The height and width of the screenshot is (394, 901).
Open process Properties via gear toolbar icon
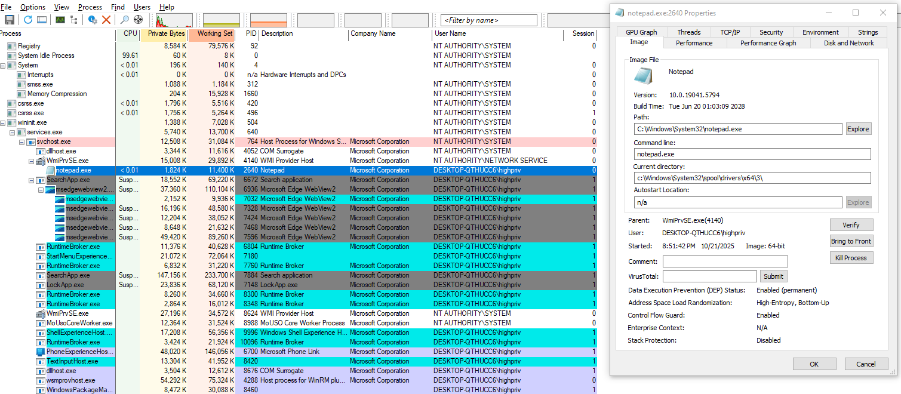pos(93,20)
